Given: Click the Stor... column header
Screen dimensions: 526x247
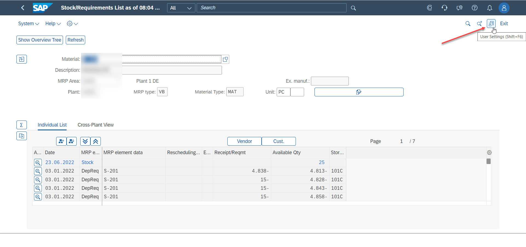Looking at the screenshot, I should pos(337,153).
